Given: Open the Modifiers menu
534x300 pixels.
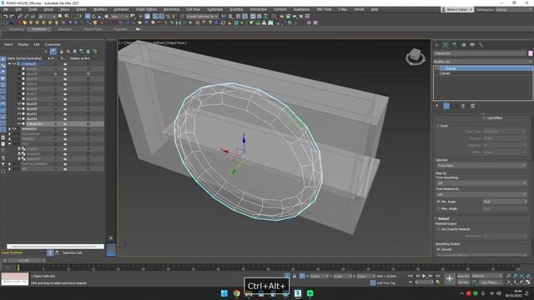Looking at the screenshot, I should (100, 9).
